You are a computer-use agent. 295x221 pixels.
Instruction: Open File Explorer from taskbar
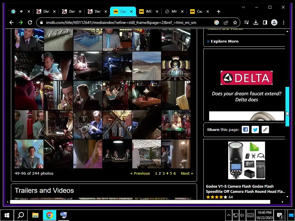35,215
